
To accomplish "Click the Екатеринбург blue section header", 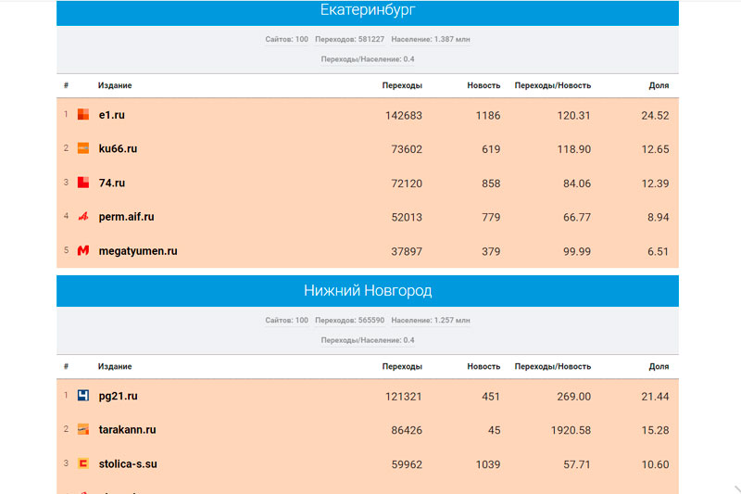I will click(368, 12).
